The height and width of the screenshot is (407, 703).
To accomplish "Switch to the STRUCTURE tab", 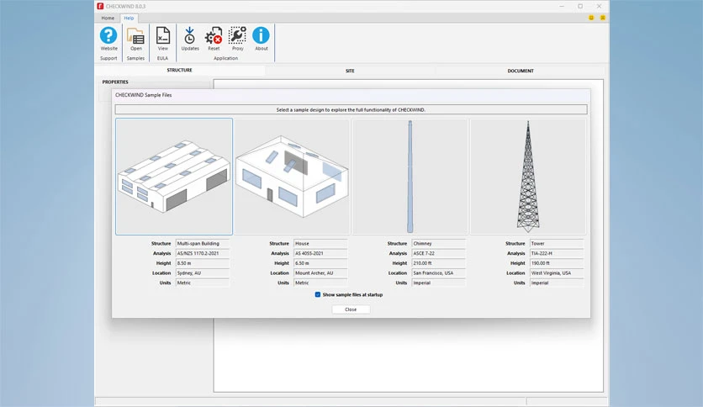I will 179,71.
